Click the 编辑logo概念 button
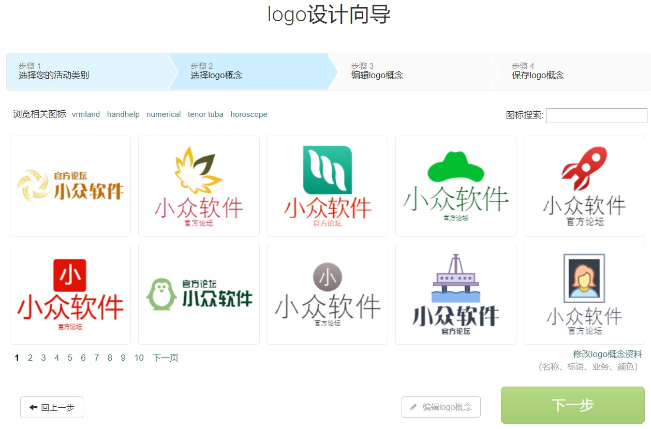Screen dimensions: 651x429 (441, 407)
